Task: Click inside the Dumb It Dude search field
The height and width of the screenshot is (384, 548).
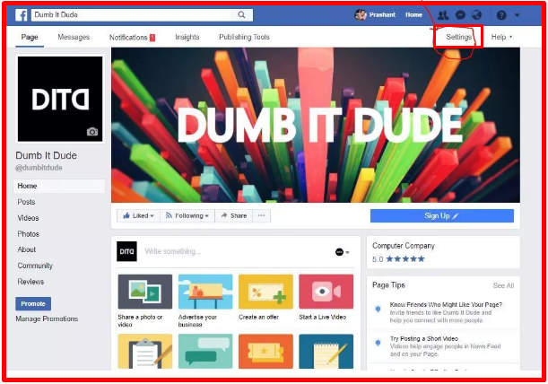Action: (131, 14)
